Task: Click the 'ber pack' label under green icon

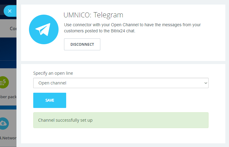Action: [8, 97]
